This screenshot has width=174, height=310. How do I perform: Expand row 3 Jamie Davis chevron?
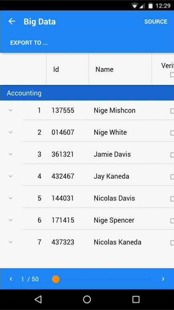coord(11,154)
